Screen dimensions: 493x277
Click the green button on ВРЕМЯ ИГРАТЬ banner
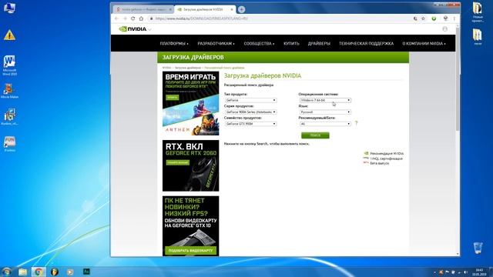point(173,98)
